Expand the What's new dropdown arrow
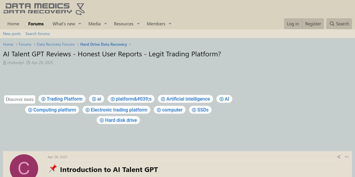This screenshot has height=177, width=355. pos(80,24)
